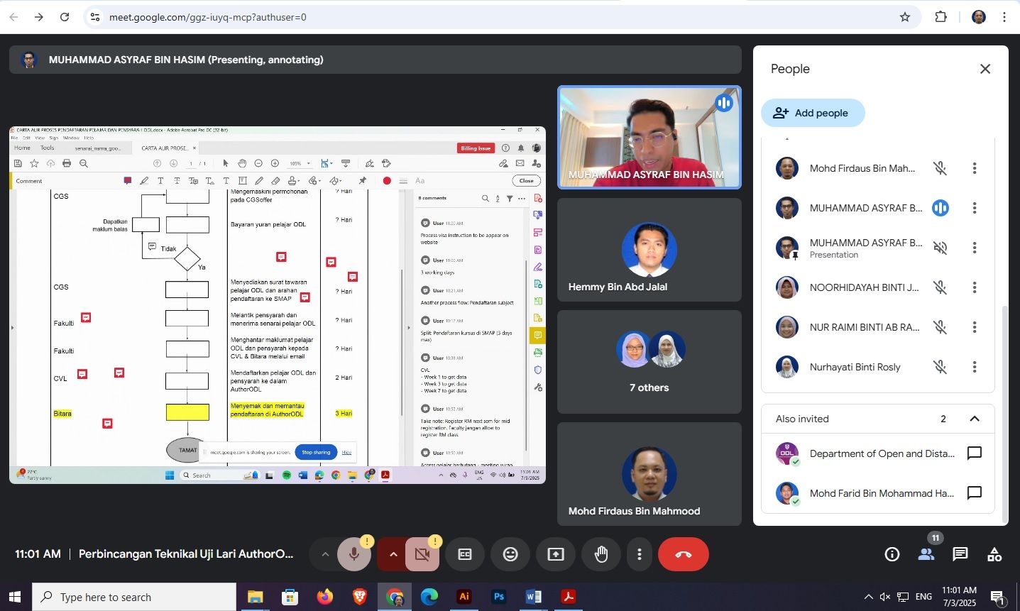Click the Add people button
Viewport: 1020px width, 611px height.
click(813, 113)
